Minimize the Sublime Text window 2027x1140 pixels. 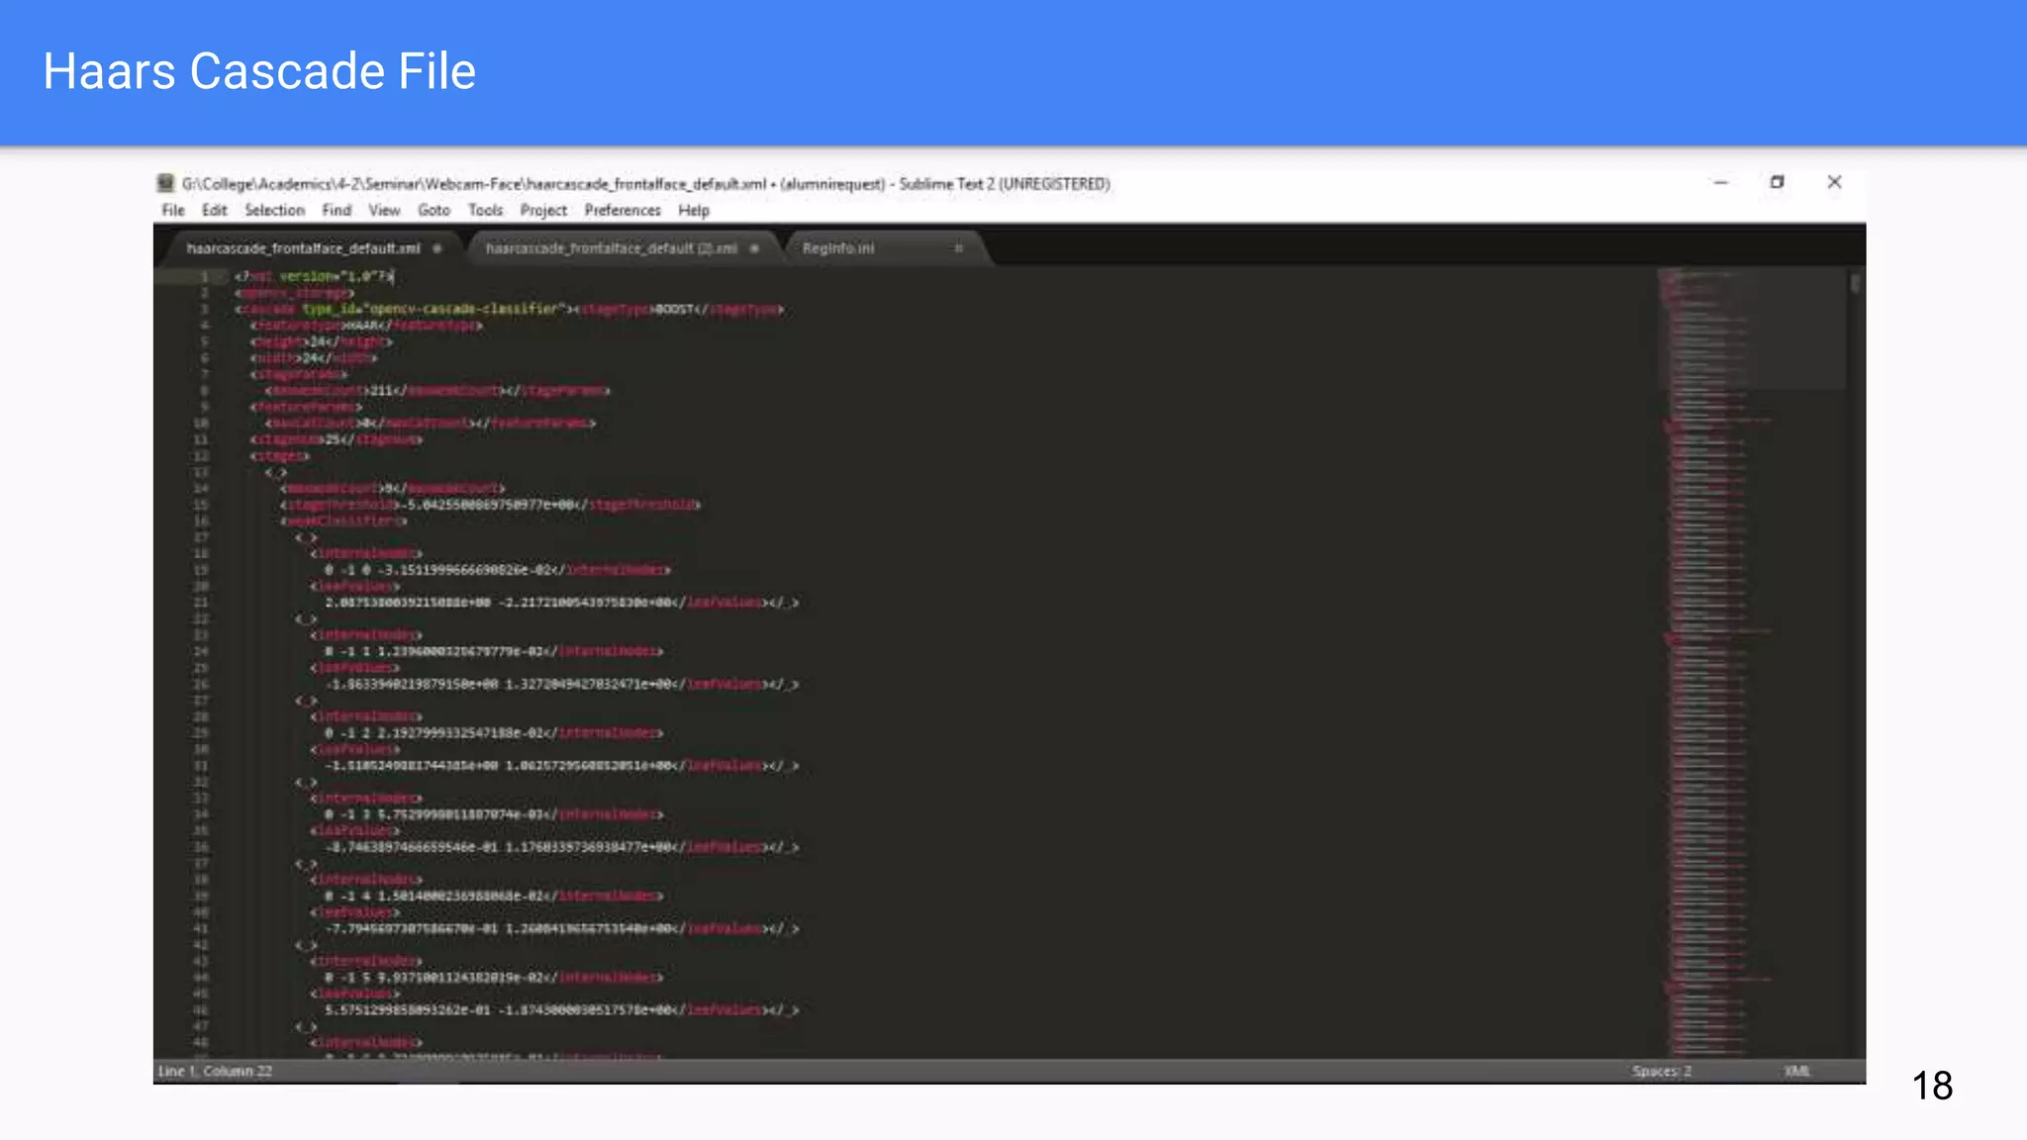(1720, 183)
